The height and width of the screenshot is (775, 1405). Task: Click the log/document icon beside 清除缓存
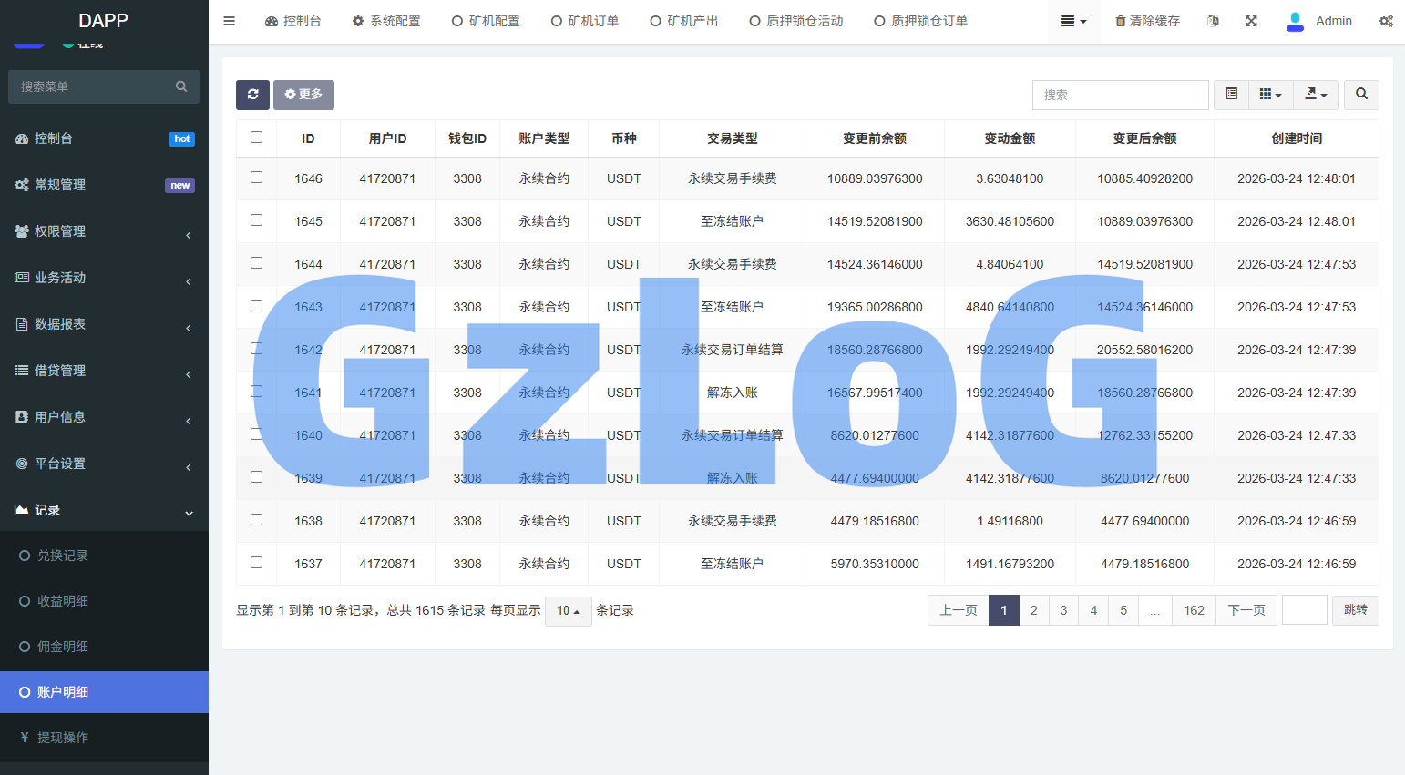click(x=1212, y=20)
